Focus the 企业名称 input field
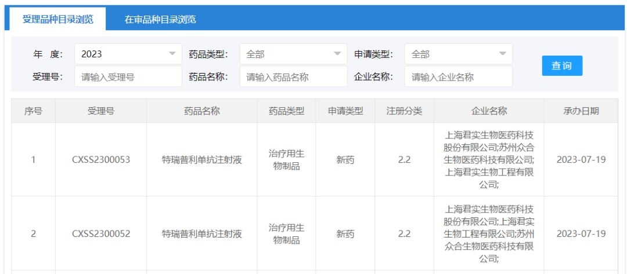Viewport: 627px width, 274px height. (457, 76)
